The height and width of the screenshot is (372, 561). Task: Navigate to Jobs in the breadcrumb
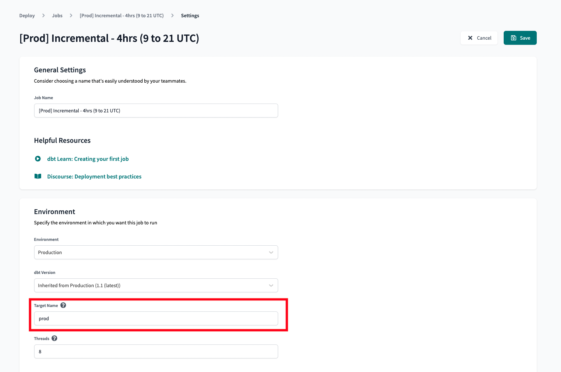point(57,15)
